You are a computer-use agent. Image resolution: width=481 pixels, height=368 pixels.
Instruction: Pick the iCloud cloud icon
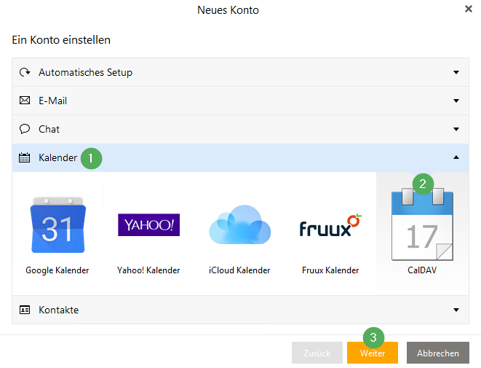point(240,224)
